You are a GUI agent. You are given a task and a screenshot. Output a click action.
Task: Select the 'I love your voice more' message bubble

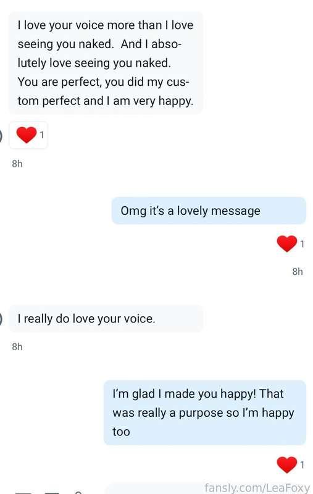(106, 63)
